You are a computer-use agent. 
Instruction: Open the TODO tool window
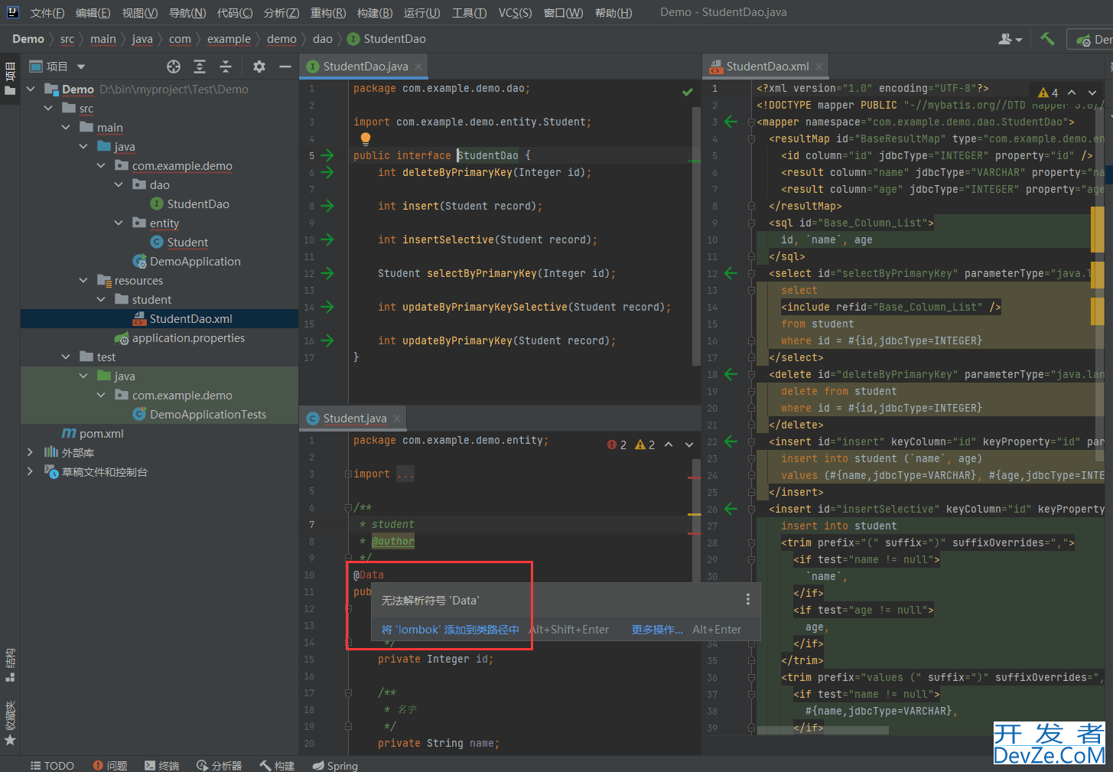click(52, 765)
